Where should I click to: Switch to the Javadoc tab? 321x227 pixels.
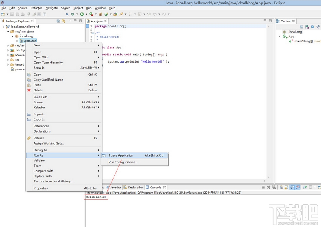tap(115, 187)
